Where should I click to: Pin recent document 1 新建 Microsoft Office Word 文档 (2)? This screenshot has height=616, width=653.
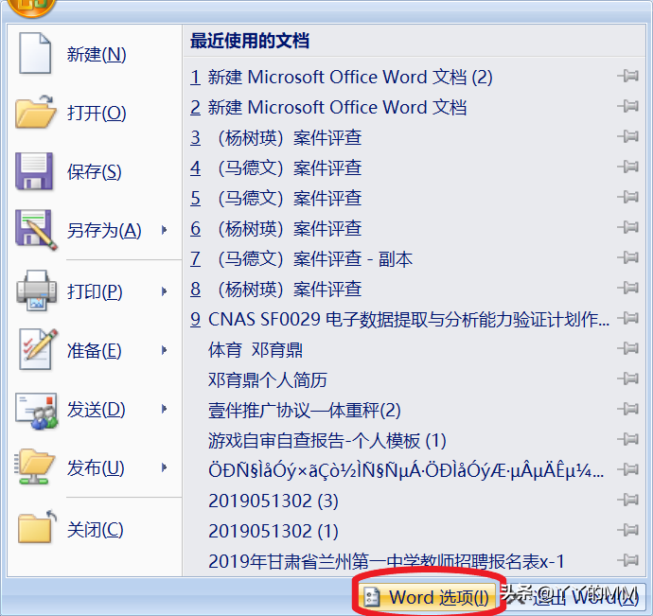(628, 76)
